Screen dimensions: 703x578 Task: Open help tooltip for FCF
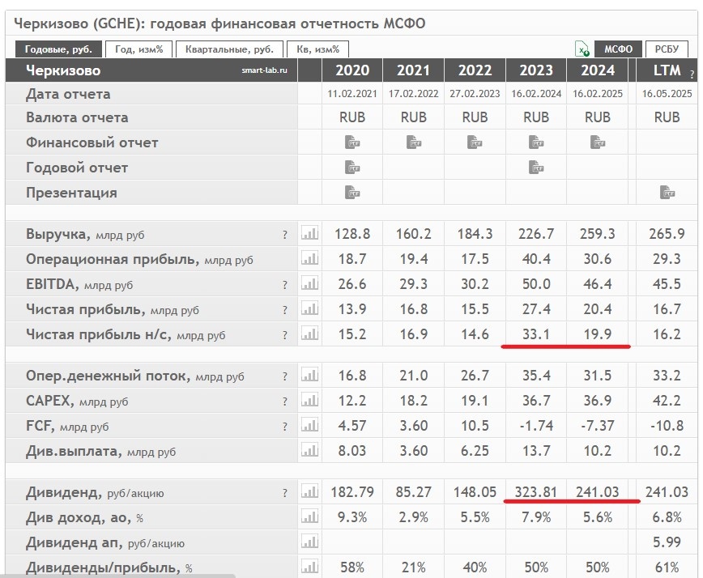pos(285,427)
